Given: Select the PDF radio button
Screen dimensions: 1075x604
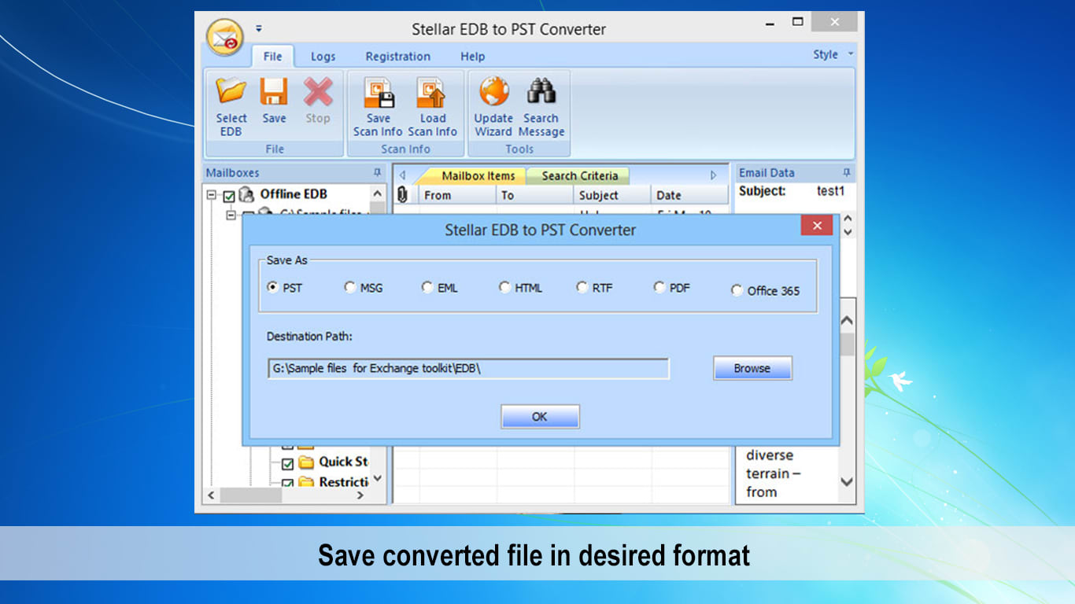Looking at the screenshot, I should click(x=659, y=287).
